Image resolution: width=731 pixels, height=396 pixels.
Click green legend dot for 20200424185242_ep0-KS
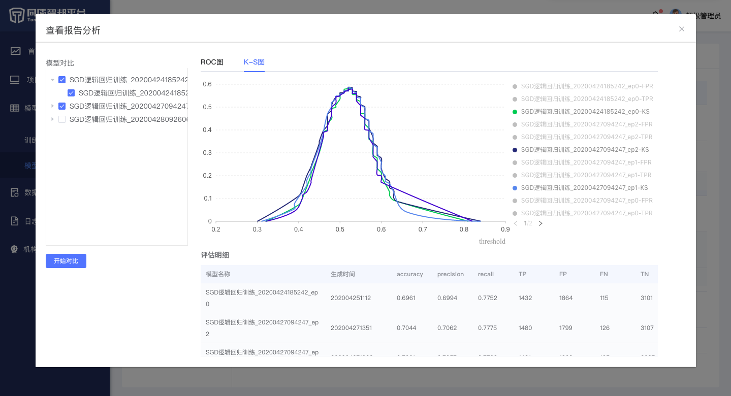point(515,112)
